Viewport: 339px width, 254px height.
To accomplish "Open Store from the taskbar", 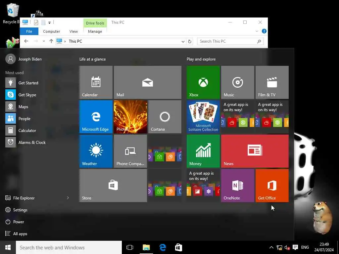I will tap(178, 247).
